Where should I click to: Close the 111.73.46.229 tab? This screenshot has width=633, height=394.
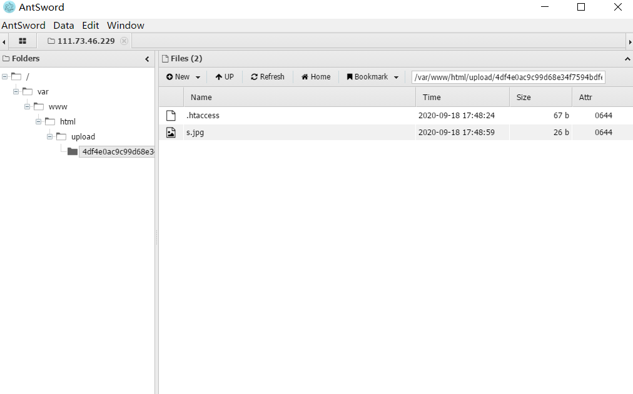124,41
